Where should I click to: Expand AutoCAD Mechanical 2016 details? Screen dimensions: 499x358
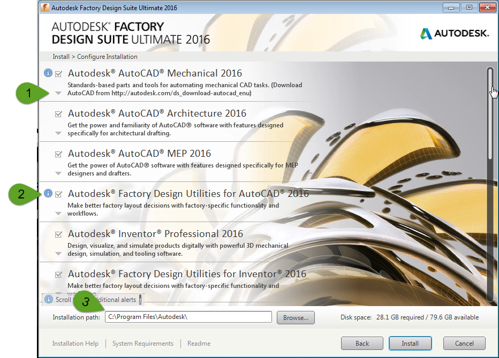pos(58,93)
